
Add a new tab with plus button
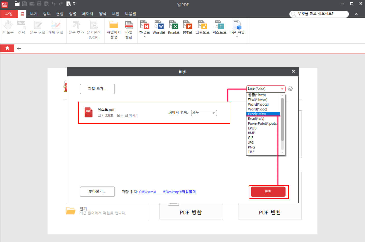click(x=19, y=48)
